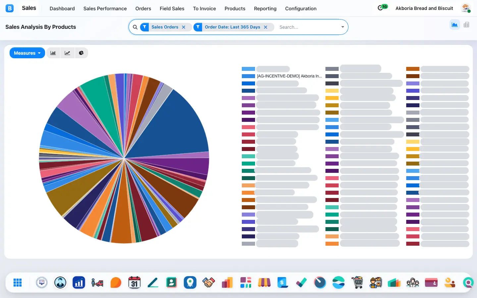
Task: Open the blue bar chart app in dock
Action: pos(79,282)
